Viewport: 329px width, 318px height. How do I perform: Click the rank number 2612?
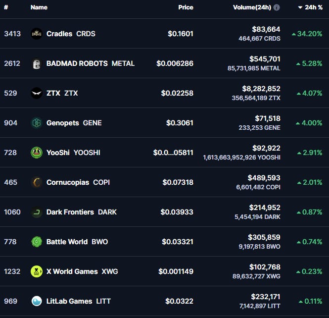[x=12, y=63]
